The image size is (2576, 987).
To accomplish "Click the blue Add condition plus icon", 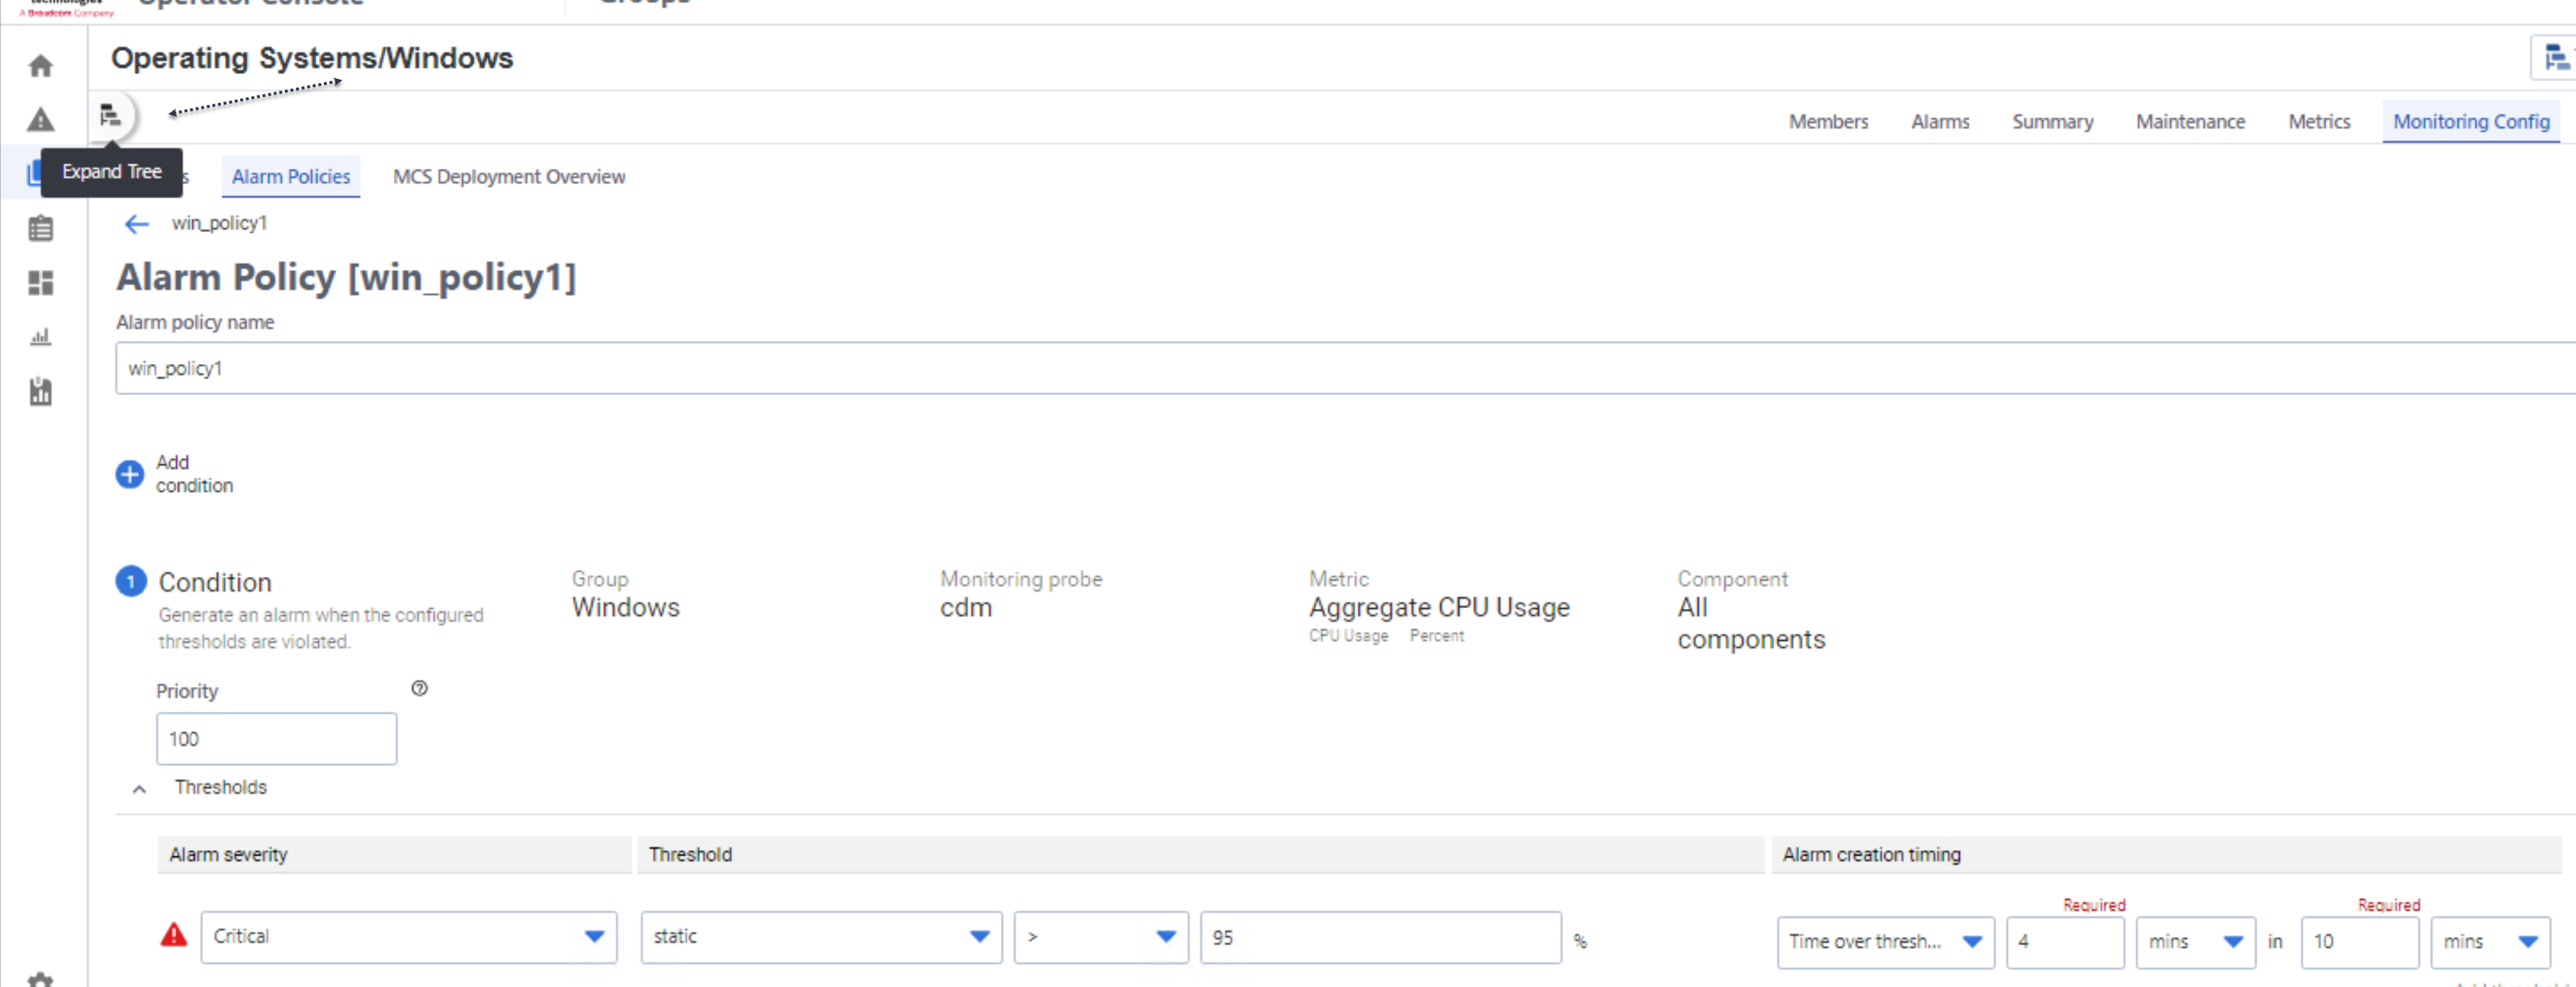I will [130, 473].
